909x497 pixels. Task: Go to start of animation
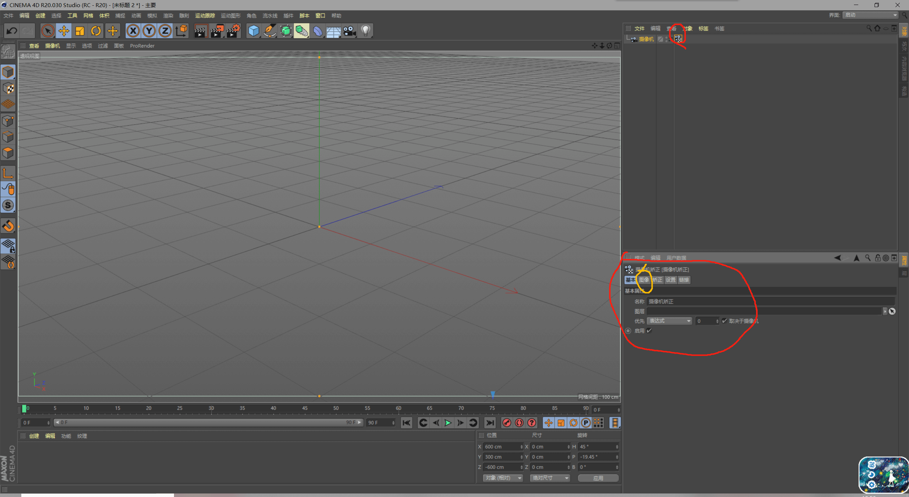point(407,423)
